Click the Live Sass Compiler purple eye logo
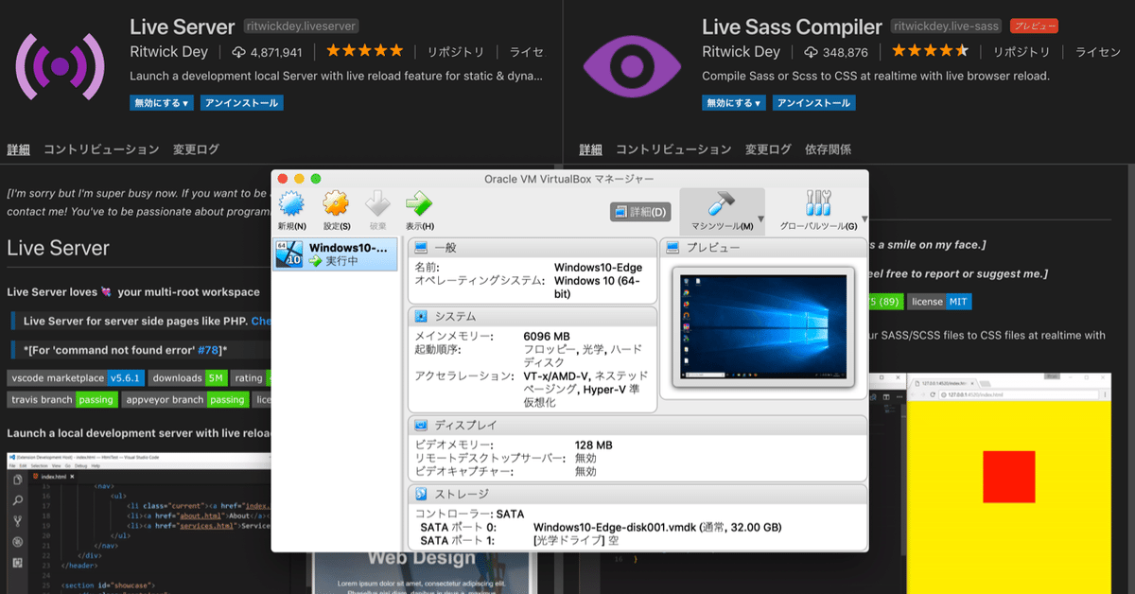The image size is (1135, 594). tap(630, 64)
